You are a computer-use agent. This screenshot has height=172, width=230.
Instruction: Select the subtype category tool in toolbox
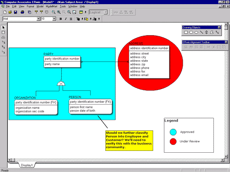click(x=3, y=37)
